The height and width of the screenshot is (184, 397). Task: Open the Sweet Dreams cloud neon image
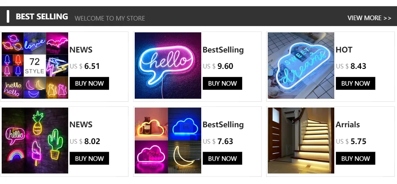301,66
